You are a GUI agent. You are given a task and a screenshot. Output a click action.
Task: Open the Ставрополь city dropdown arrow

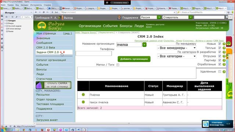point(191,17)
